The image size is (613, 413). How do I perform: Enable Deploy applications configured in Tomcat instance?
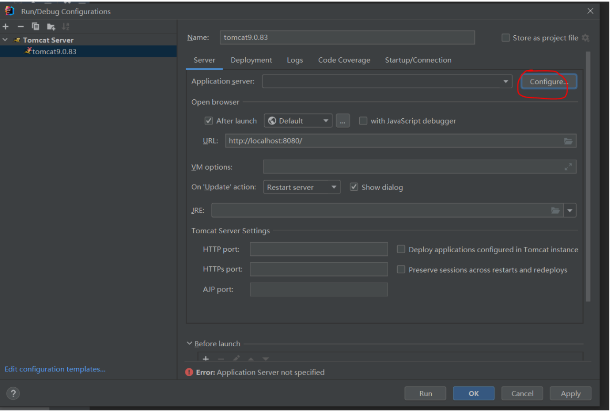401,250
